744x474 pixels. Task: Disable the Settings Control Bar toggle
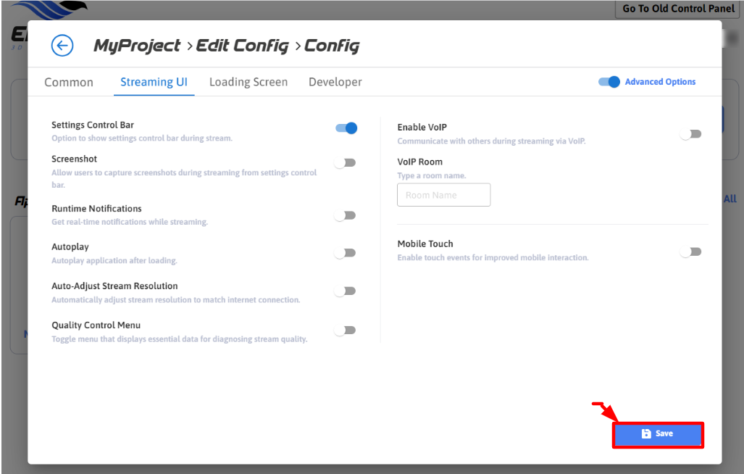pyautogui.click(x=346, y=128)
